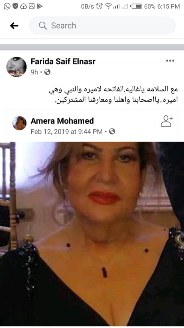Tap the WhatsApp notification icon

7,6
